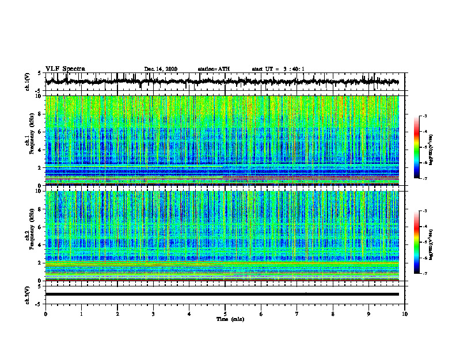Click the "station=ATH" label
The image size is (456, 352).
[x=214, y=69]
